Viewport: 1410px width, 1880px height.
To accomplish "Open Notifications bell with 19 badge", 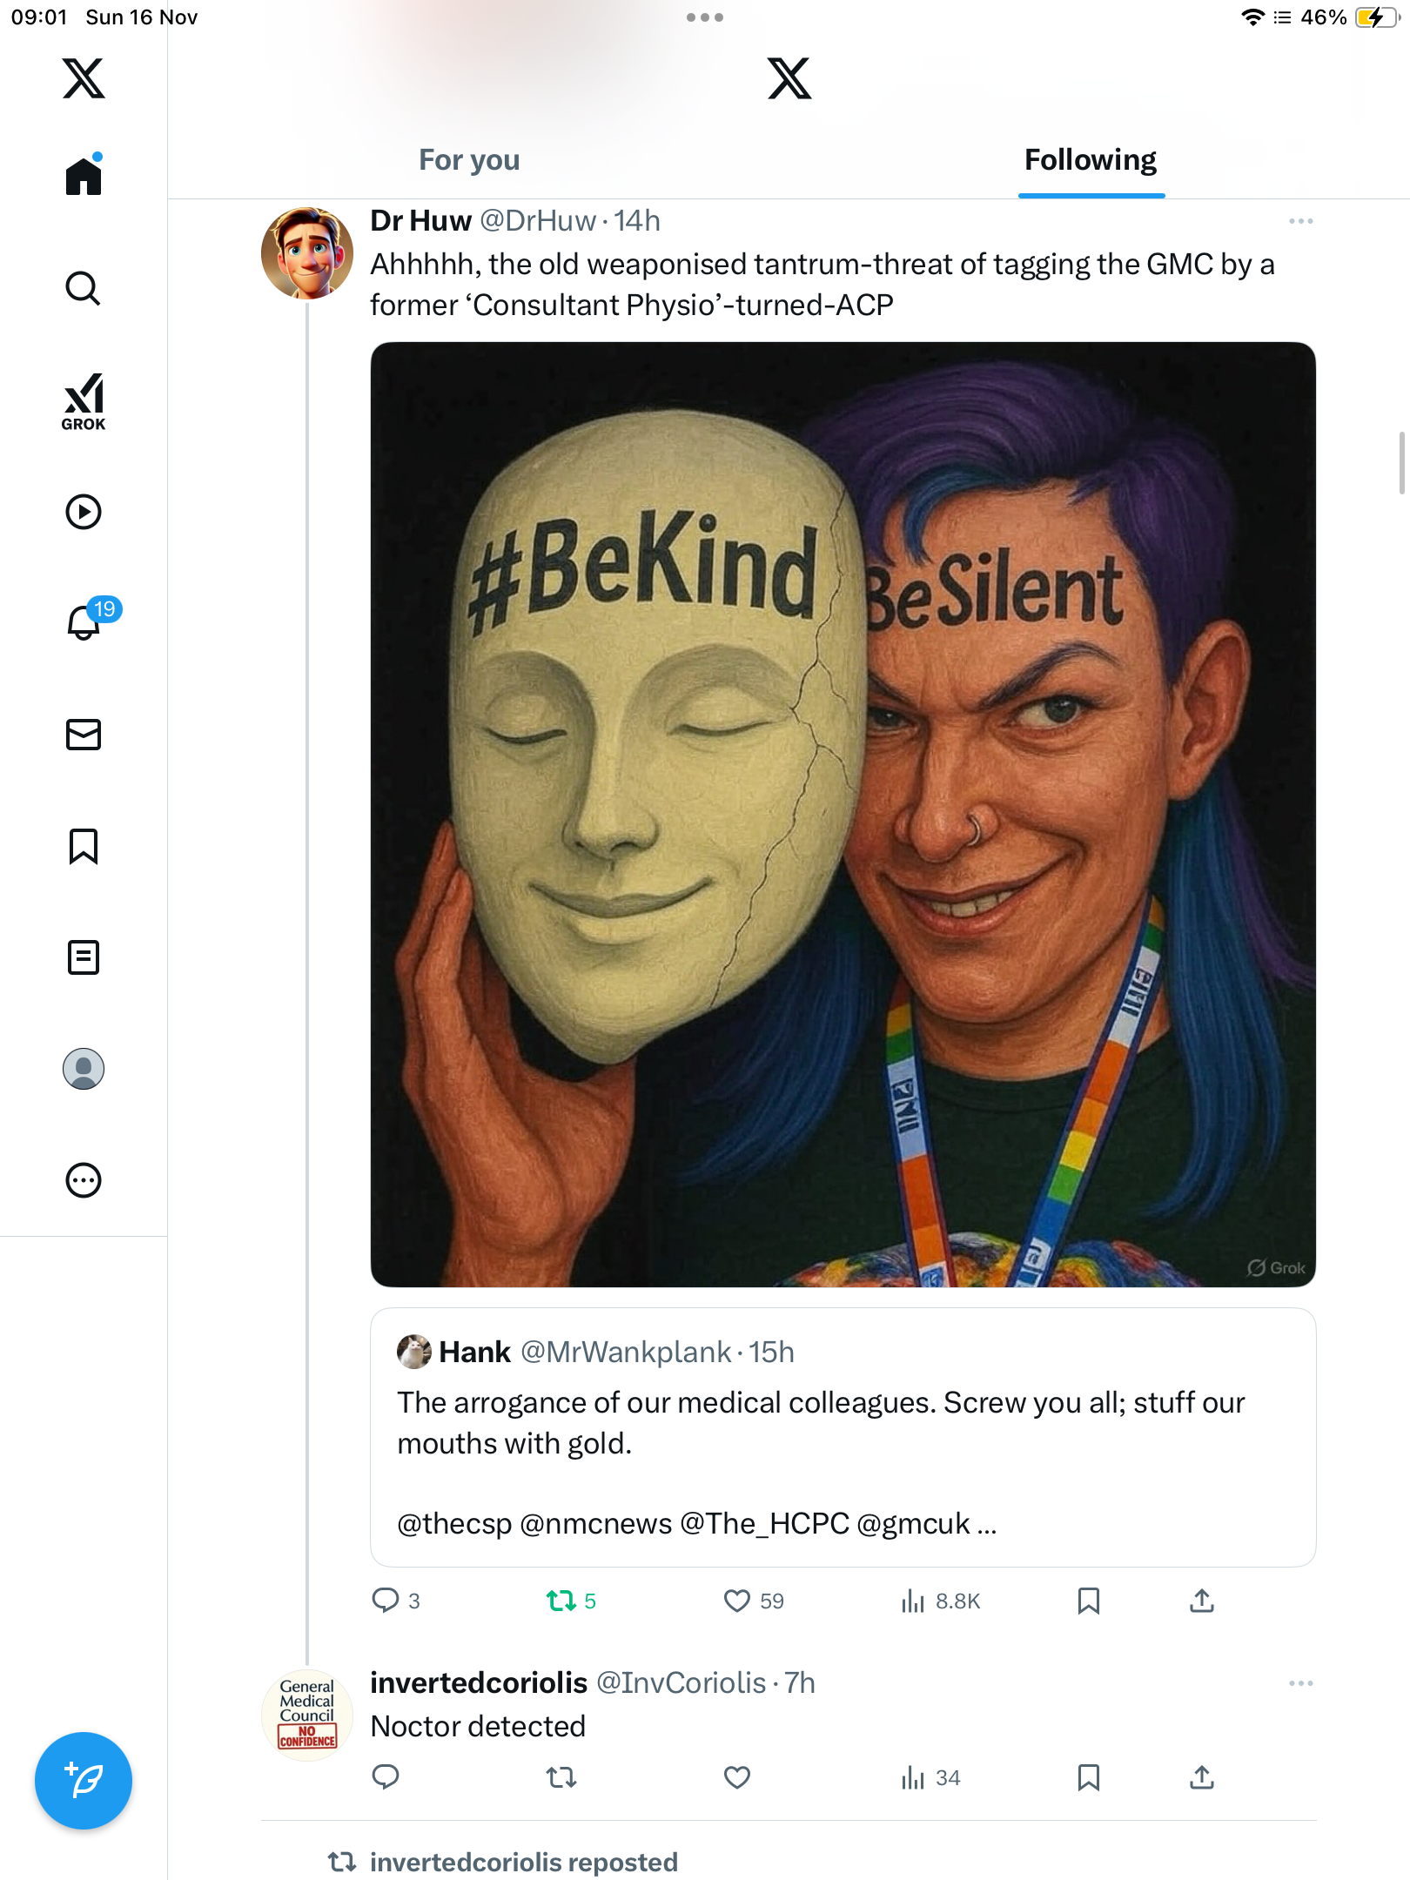I will click(85, 621).
